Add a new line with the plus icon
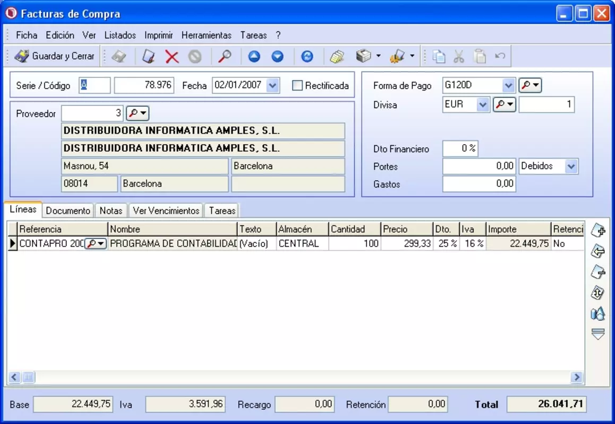The image size is (615, 424). coord(598,231)
